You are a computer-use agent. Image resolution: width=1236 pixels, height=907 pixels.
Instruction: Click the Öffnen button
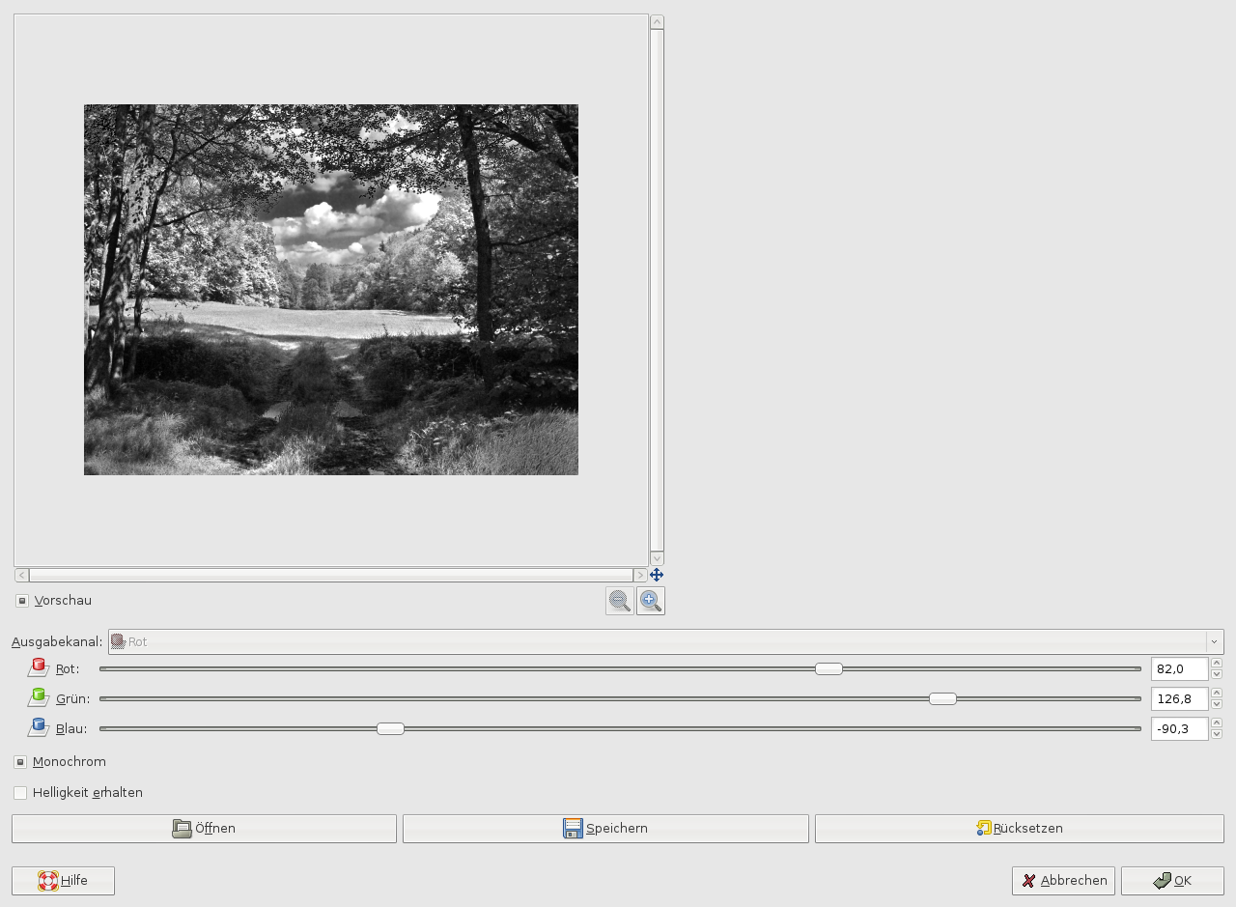[x=204, y=829]
